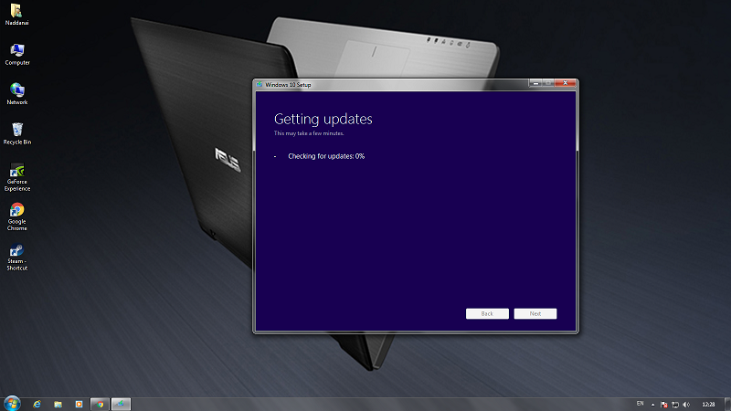Screen dimensions: 731x411
Task: Click the Windows 10 Setup title icon
Action: (x=260, y=85)
